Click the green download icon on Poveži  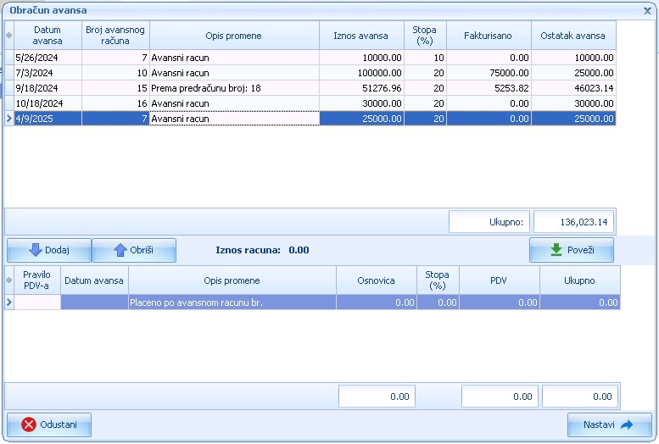[556, 250]
